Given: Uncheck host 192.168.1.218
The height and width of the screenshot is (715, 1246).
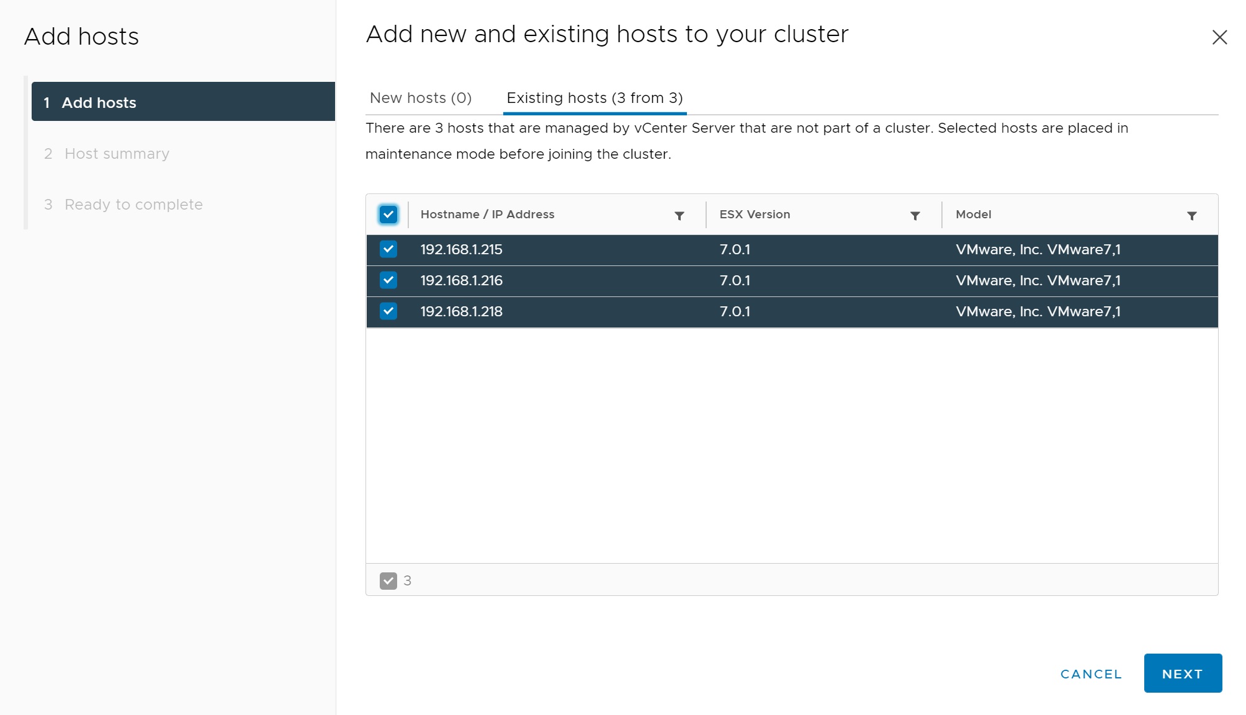Looking at the screenshot, I should pyautogui.click(x=388, y=311).
